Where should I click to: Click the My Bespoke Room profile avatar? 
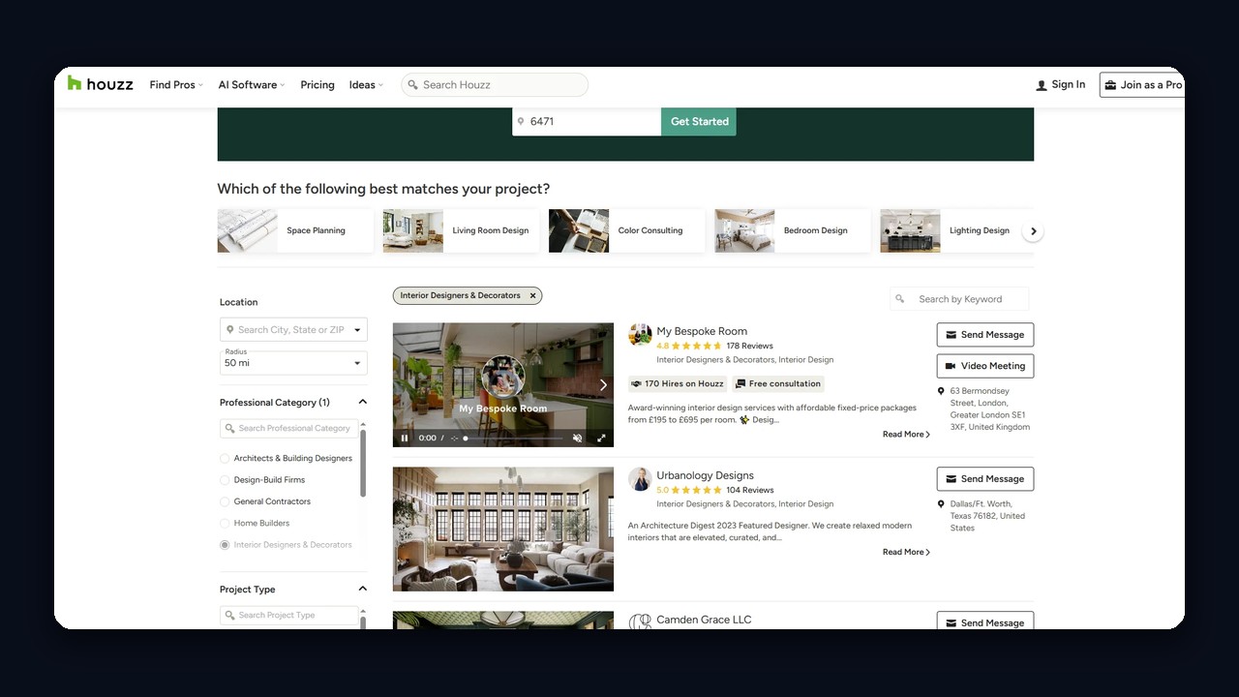pos(640,334)
